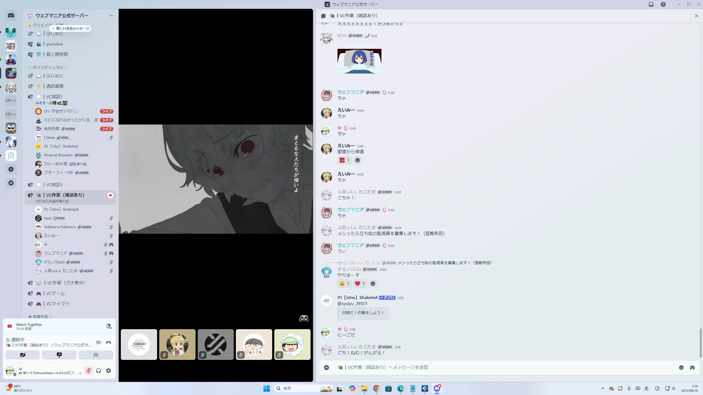Toggle headphone deafen button
This screenshot has height=395, width=703.
99,371
